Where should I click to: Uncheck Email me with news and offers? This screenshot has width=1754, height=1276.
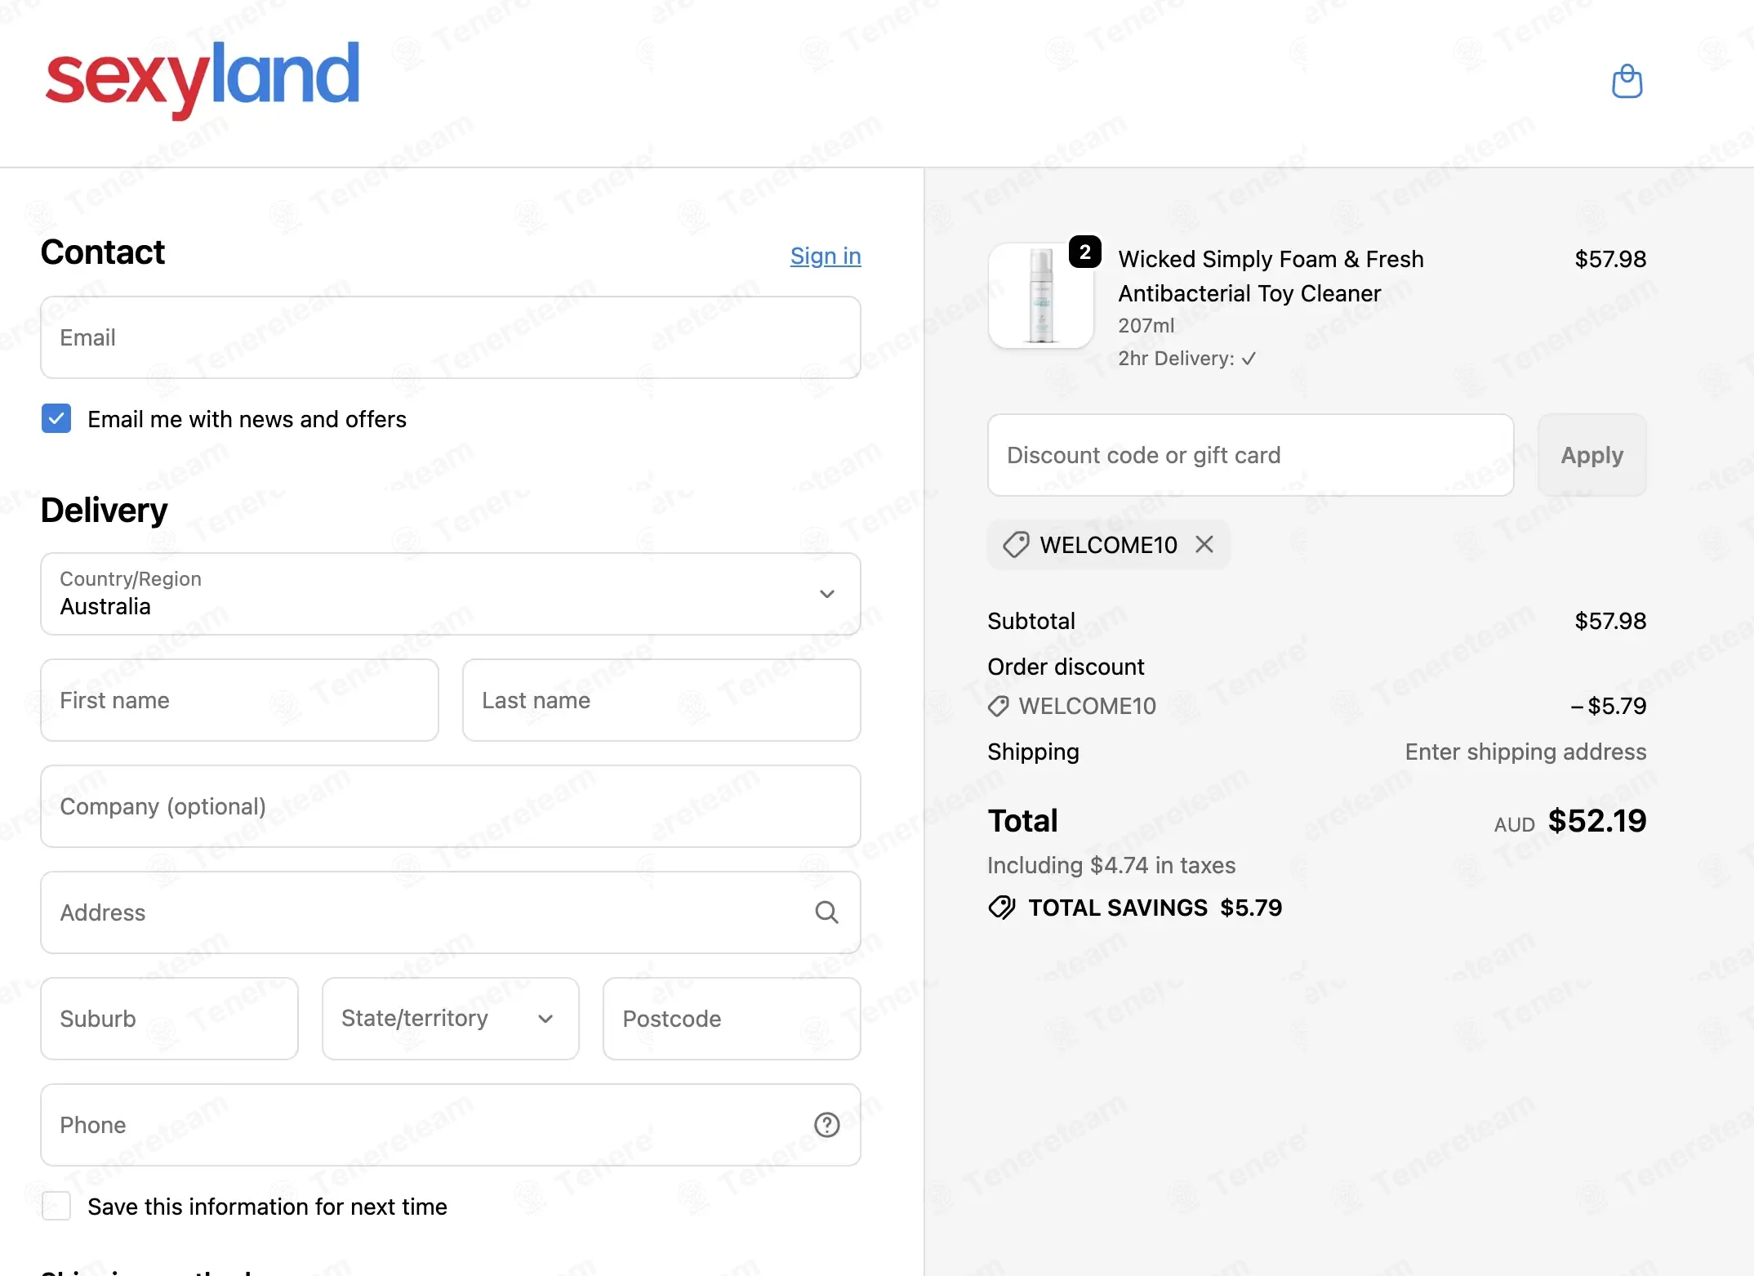56,419
